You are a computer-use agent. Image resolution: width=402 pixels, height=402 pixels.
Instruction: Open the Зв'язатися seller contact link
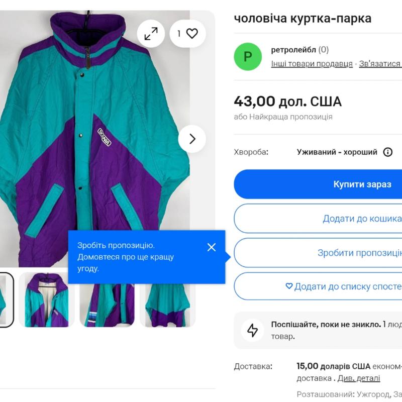pos(380,64)
